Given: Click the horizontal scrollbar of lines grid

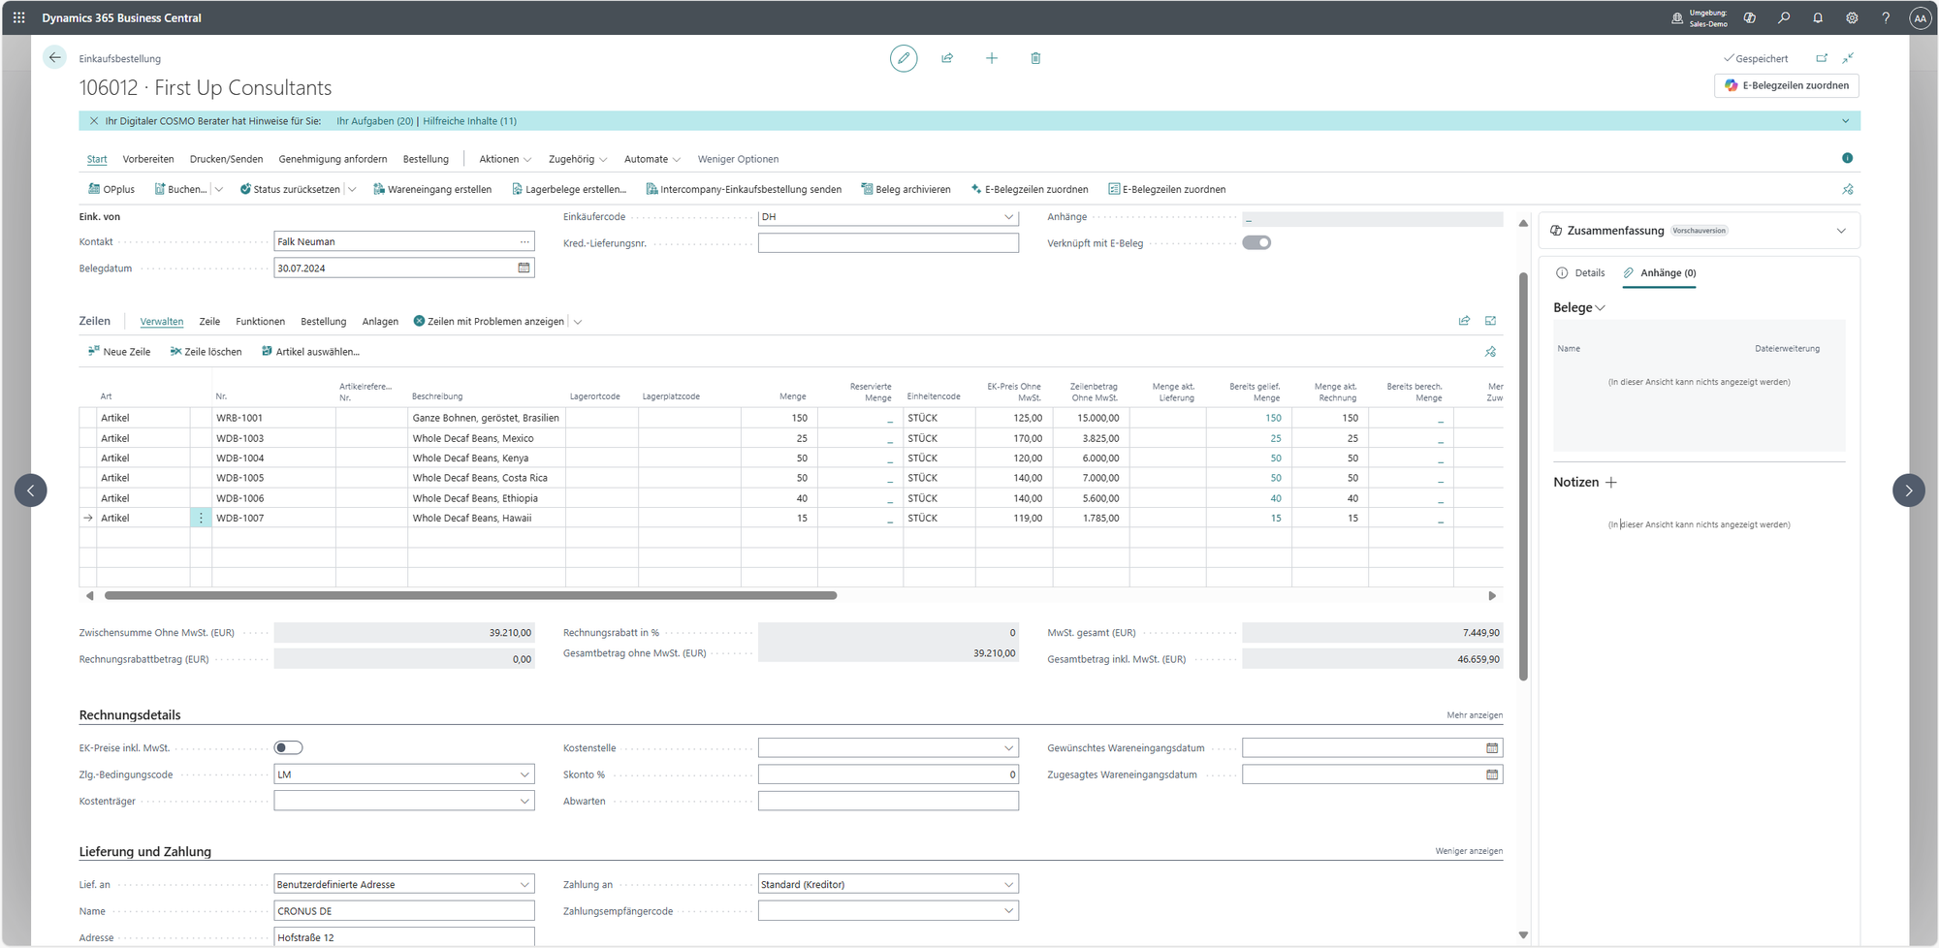Looking at the screenshot, I should [x=470, y=595].
